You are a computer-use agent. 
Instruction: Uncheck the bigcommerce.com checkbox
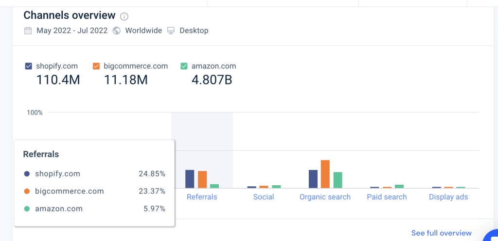(x=96, y=66)
